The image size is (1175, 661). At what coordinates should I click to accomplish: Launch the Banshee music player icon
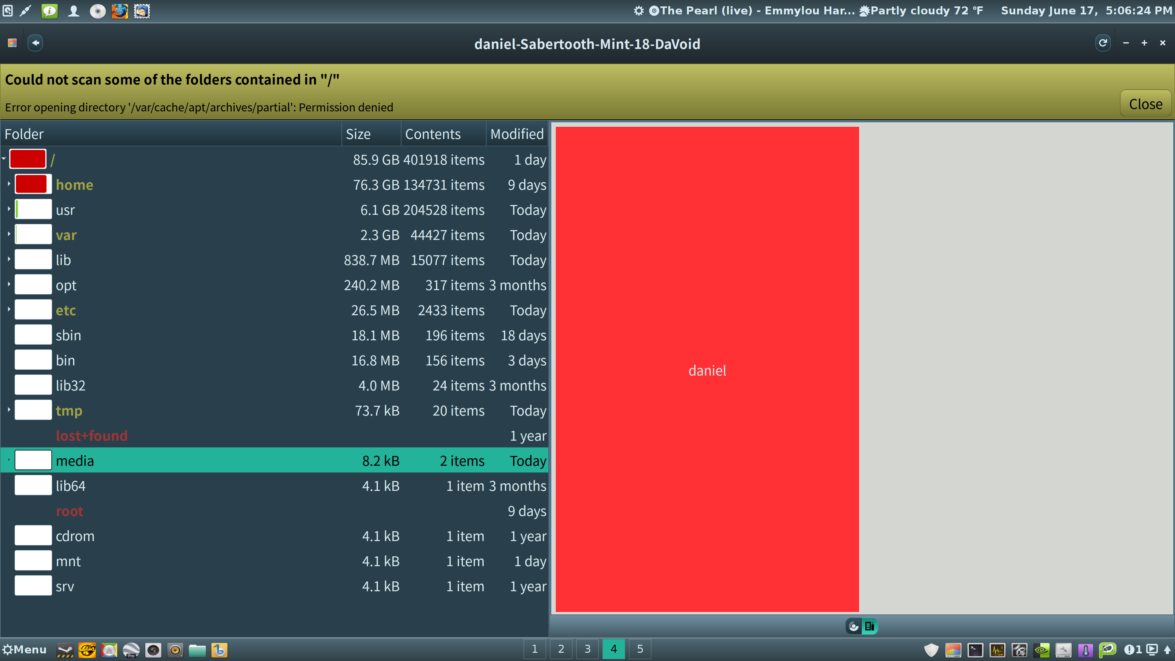pos(219,650)
